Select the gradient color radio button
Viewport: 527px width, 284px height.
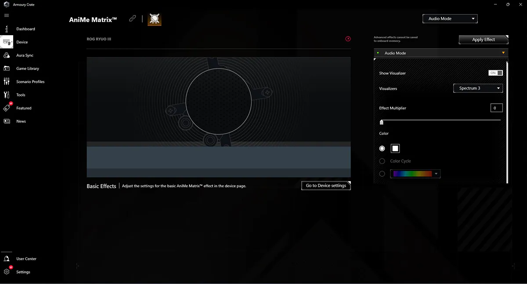tap(382, 174)
